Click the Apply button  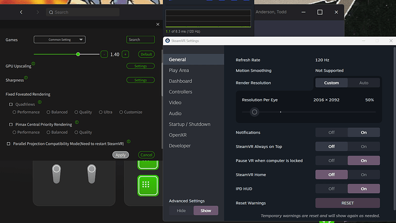121,155
